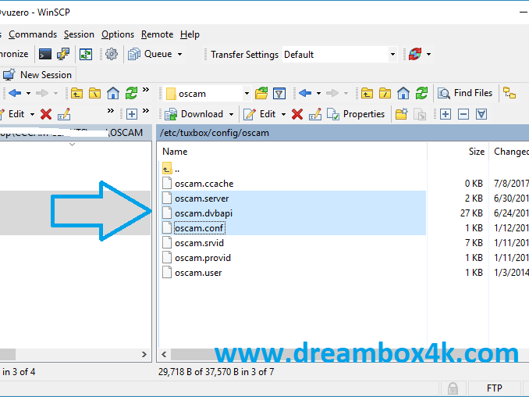Open the parent directory '..' entry
The width and height of the screenshot is (529, 397).
[x=171, y=168]
